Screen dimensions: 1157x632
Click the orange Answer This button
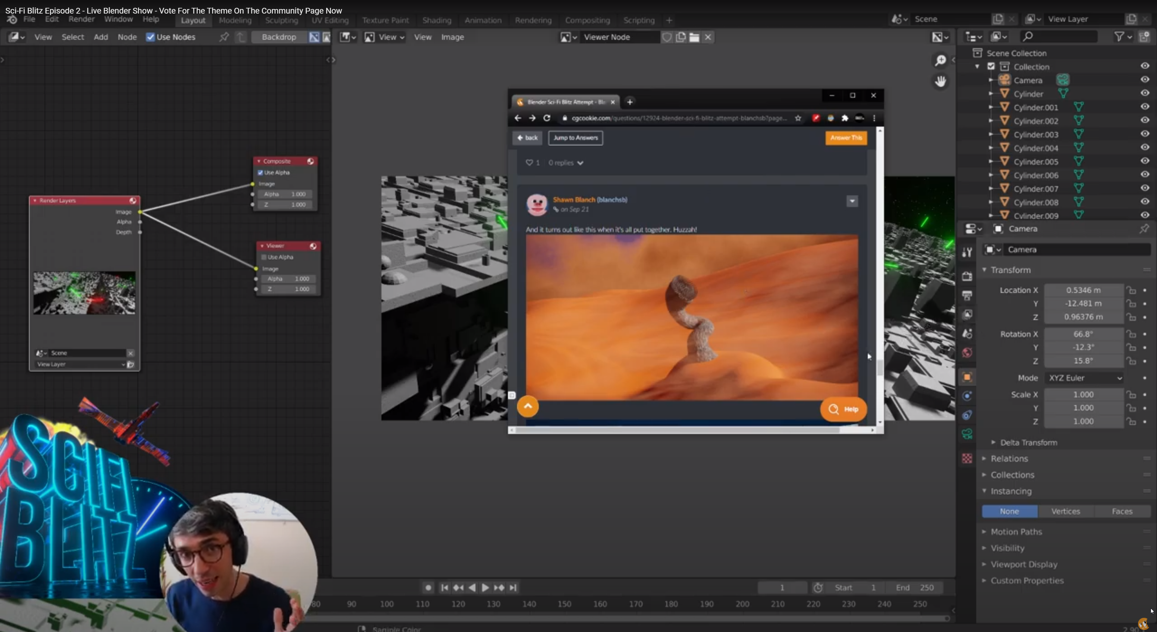(846, 138)
